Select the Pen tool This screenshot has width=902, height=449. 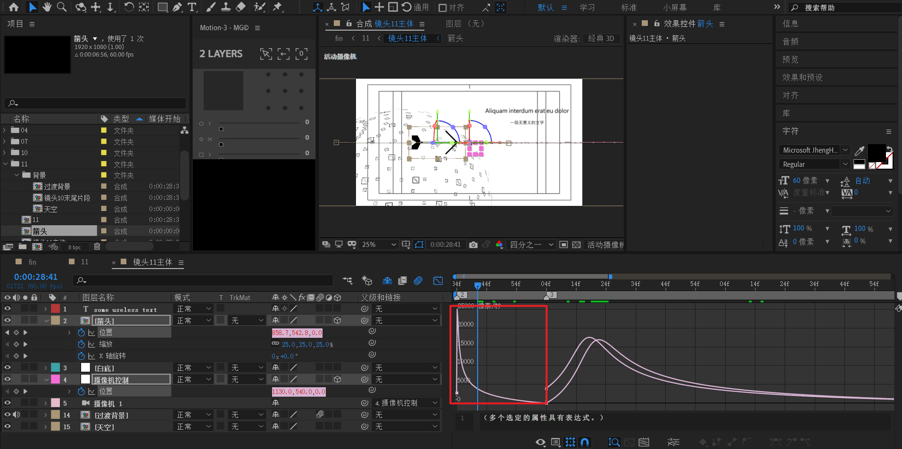click(177, 7)
